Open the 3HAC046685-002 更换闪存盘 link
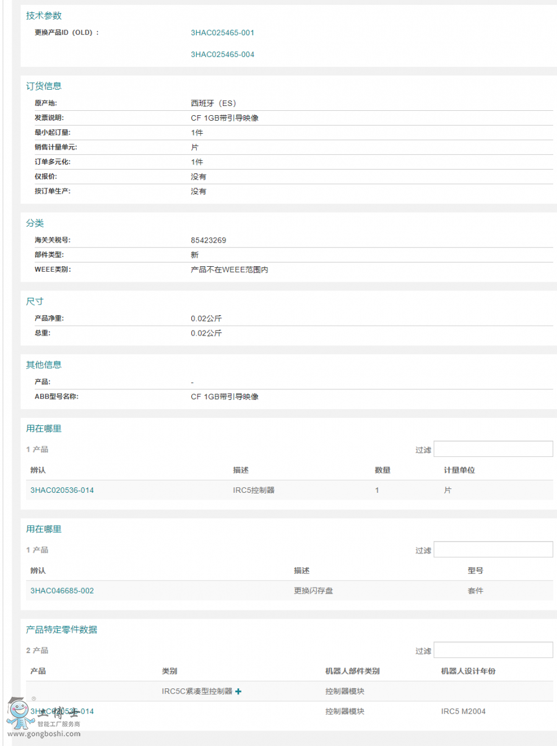Image resolution: width=557 pixels, height=746 pixels. tap(62, 591)
